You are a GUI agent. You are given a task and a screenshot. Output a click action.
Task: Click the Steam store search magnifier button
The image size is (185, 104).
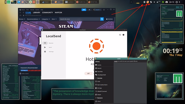(102, 19)
